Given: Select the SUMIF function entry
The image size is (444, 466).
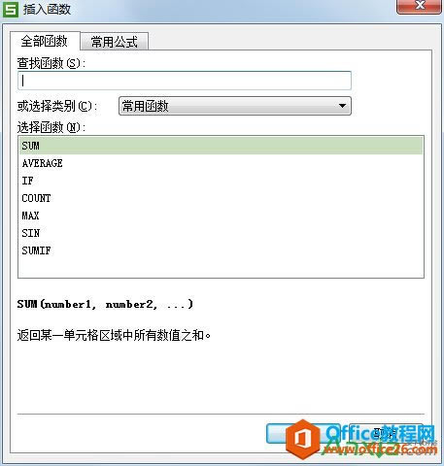Looking at the screenshot, I should coord(222,250).
